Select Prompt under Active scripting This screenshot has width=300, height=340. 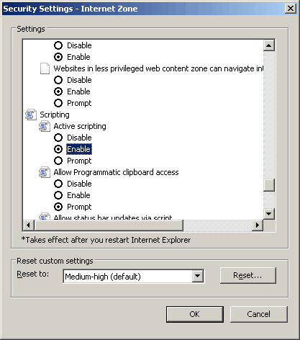tap(58, 161)
